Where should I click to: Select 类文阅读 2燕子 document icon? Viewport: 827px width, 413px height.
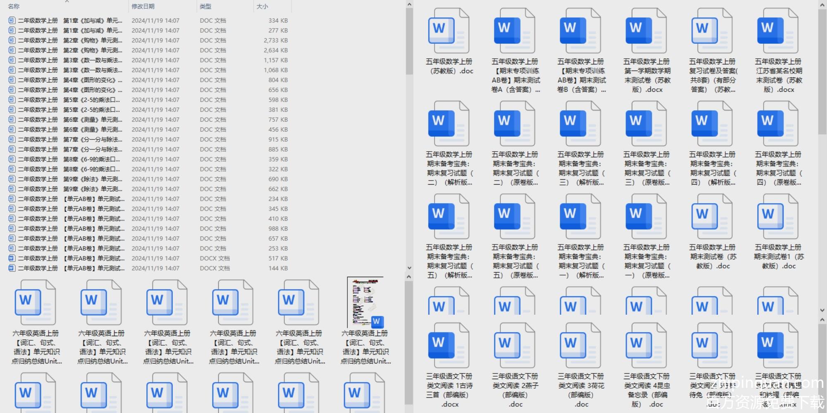pos(514,346)
